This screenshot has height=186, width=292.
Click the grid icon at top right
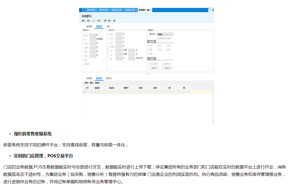coord(213,10)
